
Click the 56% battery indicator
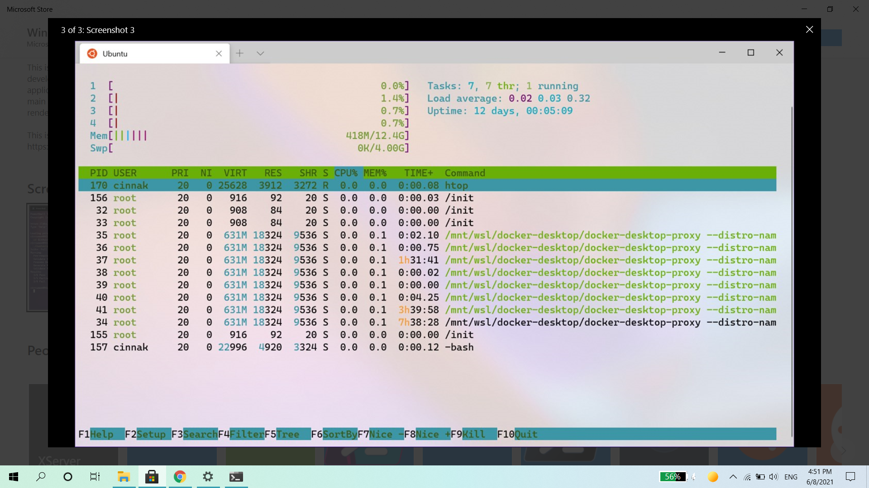pyautogui.click(x=673, y=476)
